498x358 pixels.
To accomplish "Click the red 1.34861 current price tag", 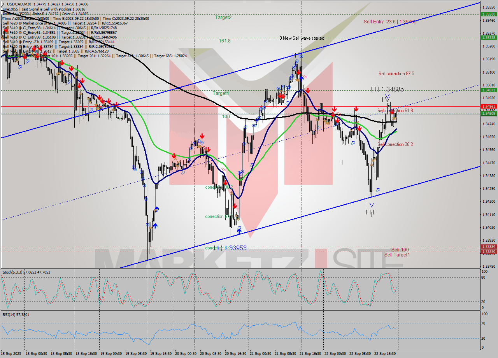I will coord(488,106).
